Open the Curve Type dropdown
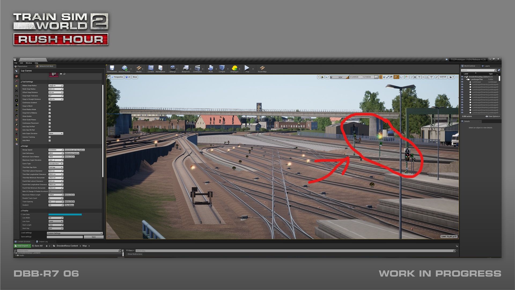 click(56, 164)
